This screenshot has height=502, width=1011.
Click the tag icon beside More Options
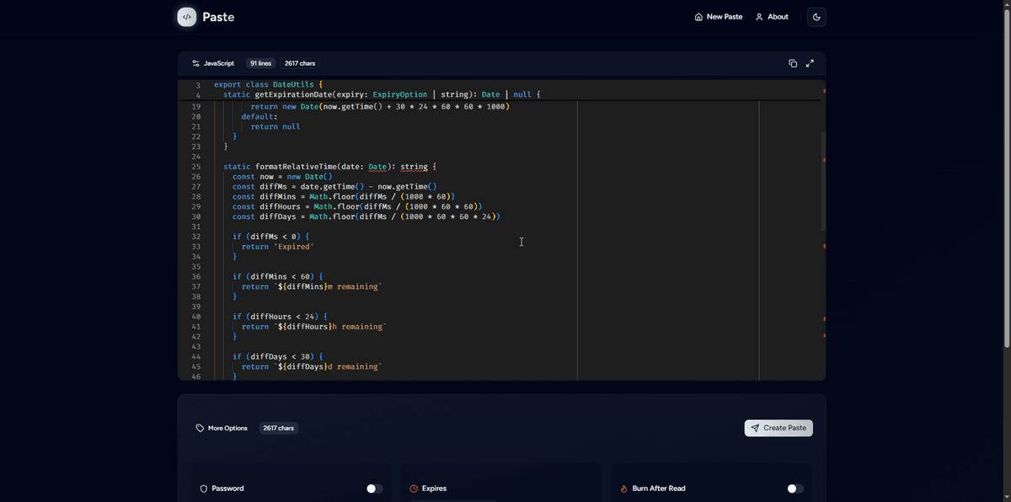pyautogui.click(x=200, y=428)
